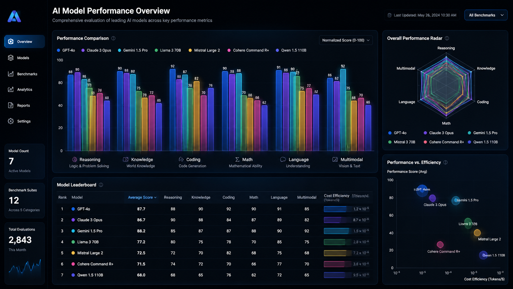Click the Total Evaluations value 2,843

tap(20, 240)
